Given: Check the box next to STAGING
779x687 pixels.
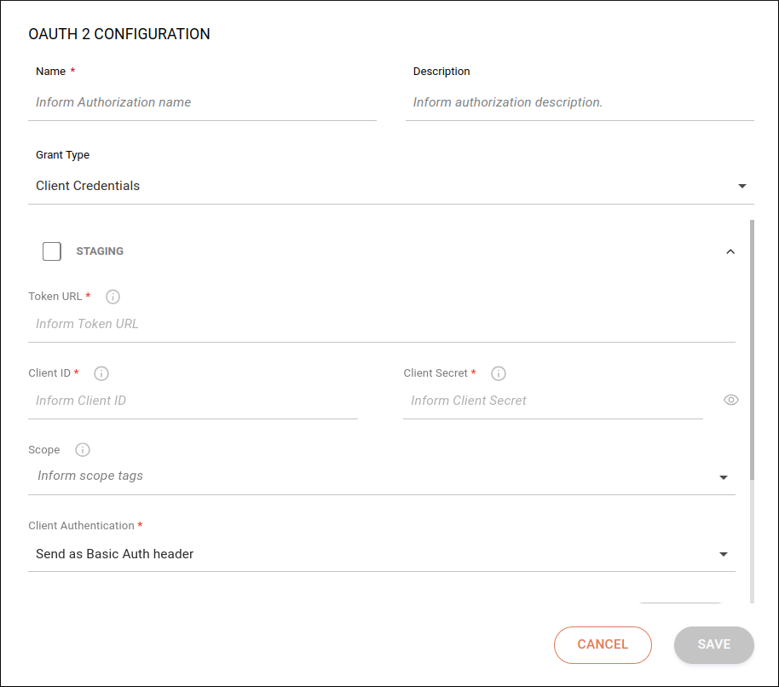Looking at the screenshot, I should (51, 251).
